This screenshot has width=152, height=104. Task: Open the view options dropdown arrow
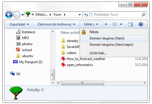[x=121, y=24]
